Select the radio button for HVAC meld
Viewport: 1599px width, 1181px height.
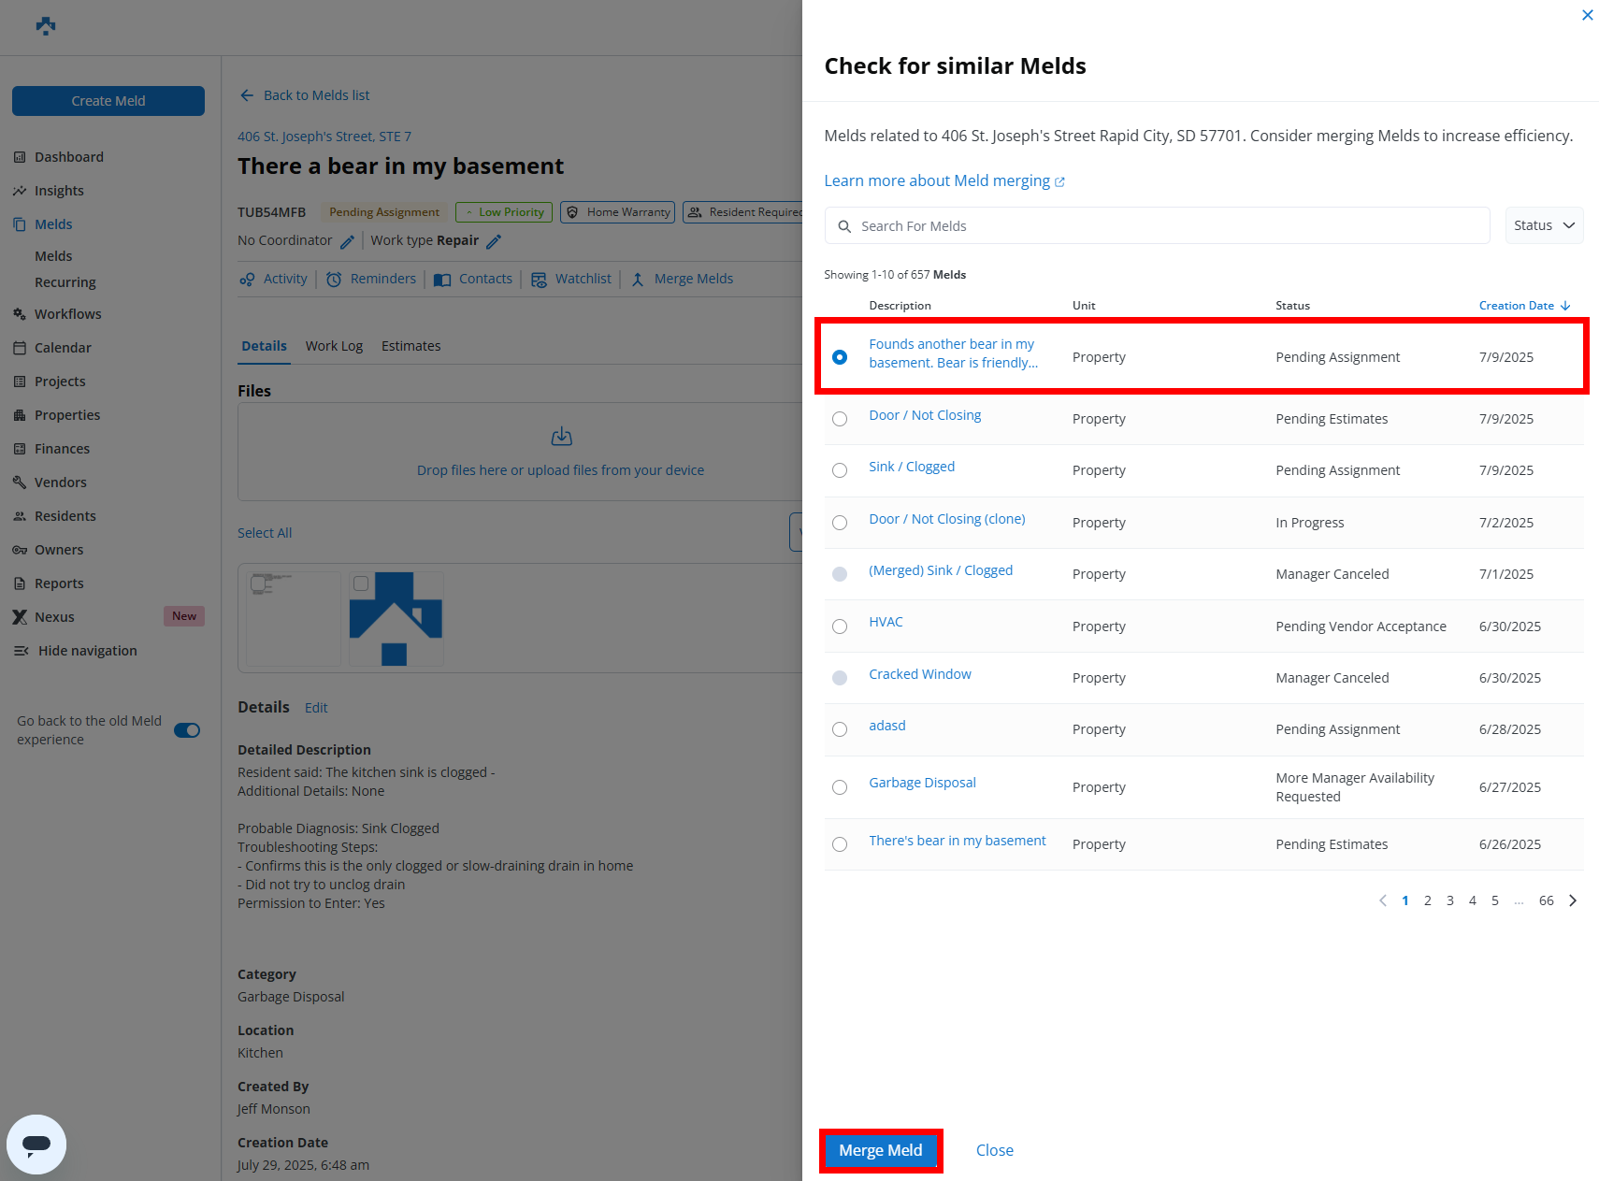(x=840, y=627)
